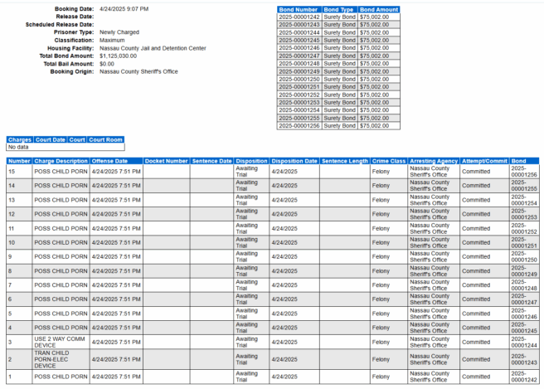Select charge number 15 cell

coord(19,172)
